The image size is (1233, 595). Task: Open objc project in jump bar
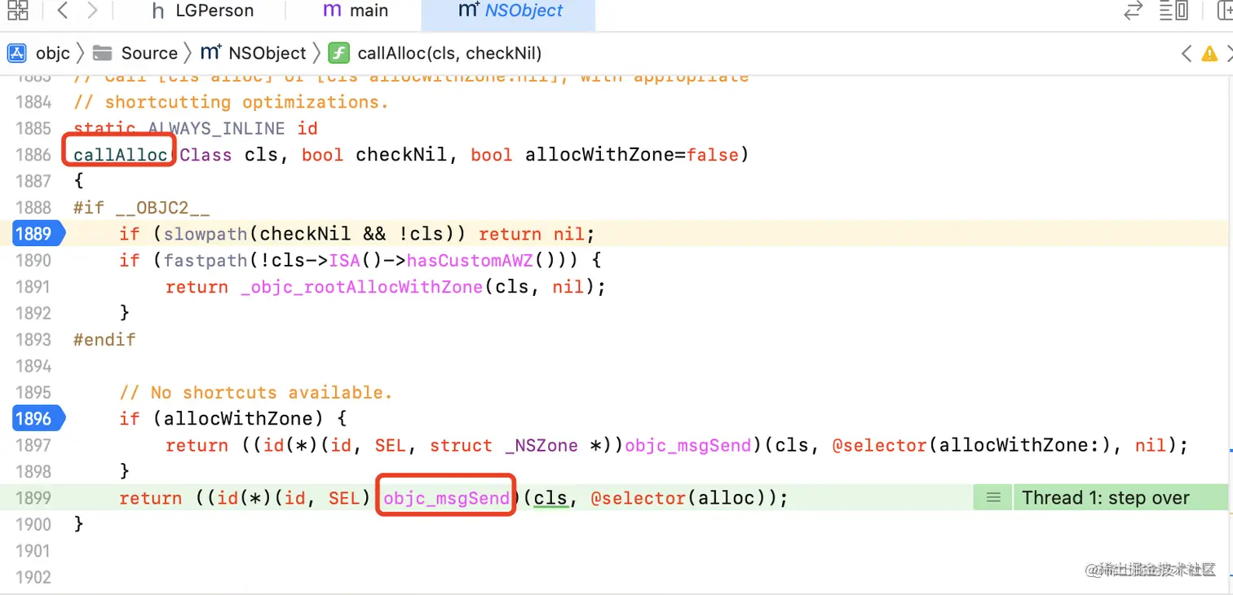(x=39, y=54)
